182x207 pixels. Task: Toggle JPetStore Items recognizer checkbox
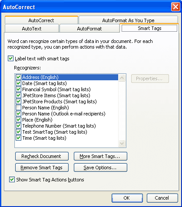click(x=18, y=95)
